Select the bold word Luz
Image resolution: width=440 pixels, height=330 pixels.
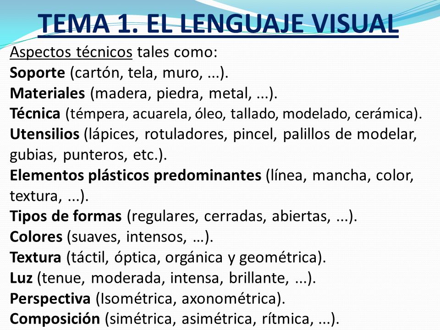[21, 278]
